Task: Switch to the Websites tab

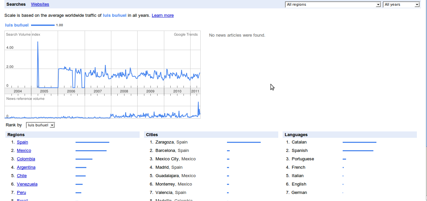Action: 40,4
